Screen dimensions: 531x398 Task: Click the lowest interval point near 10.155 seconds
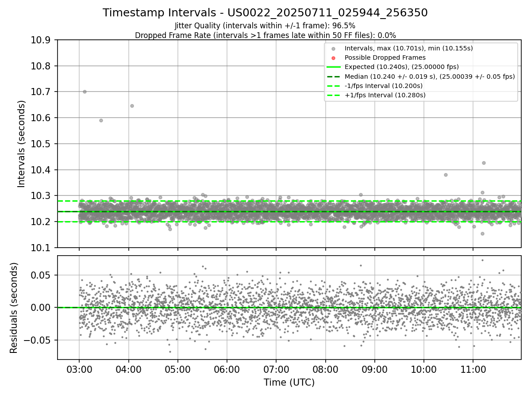tap(482, 233)
